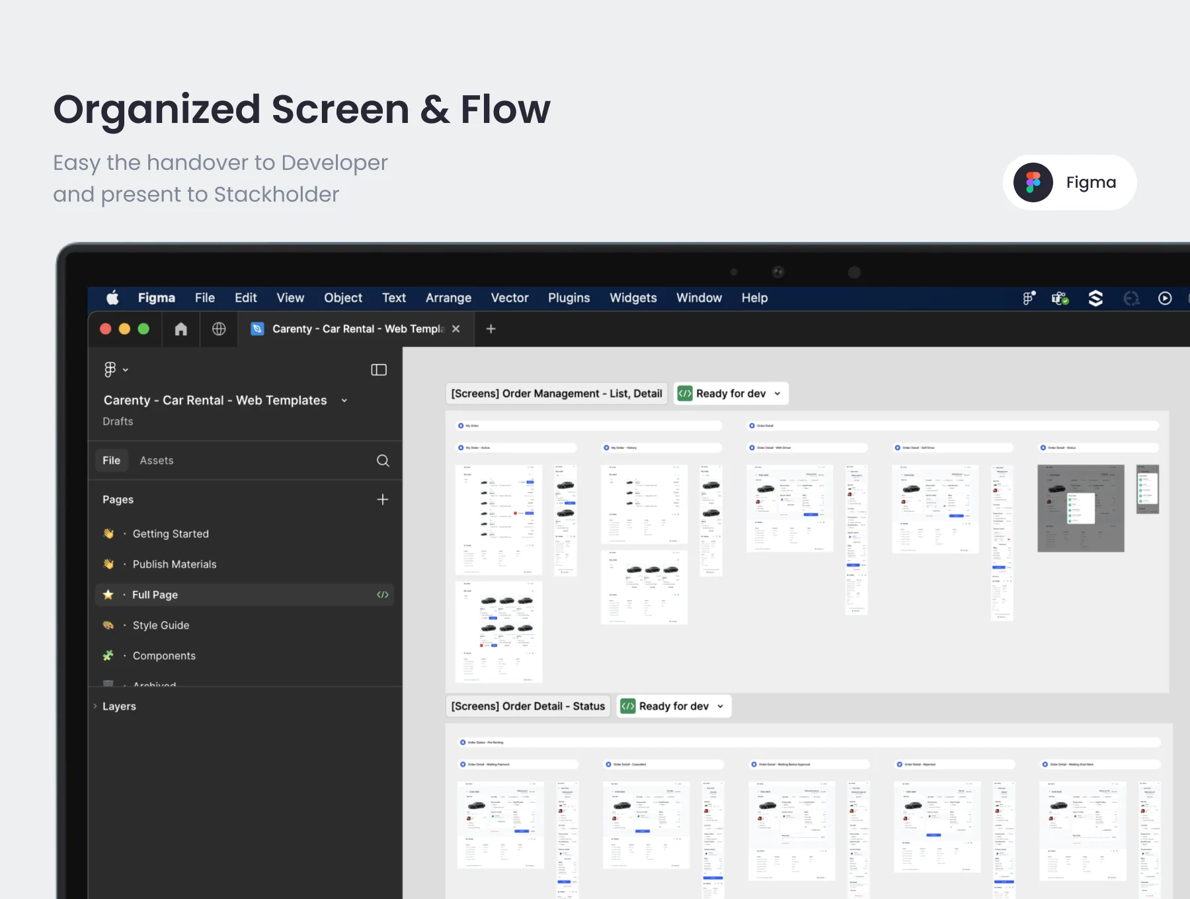Viewport: 1190px width, 899px height.
Task: Go to the Figma home tab icon
Action: [180, 329]
